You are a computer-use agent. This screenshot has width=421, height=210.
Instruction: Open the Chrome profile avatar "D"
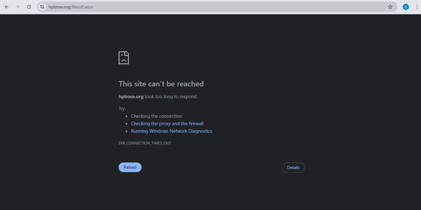click(405, 7)
